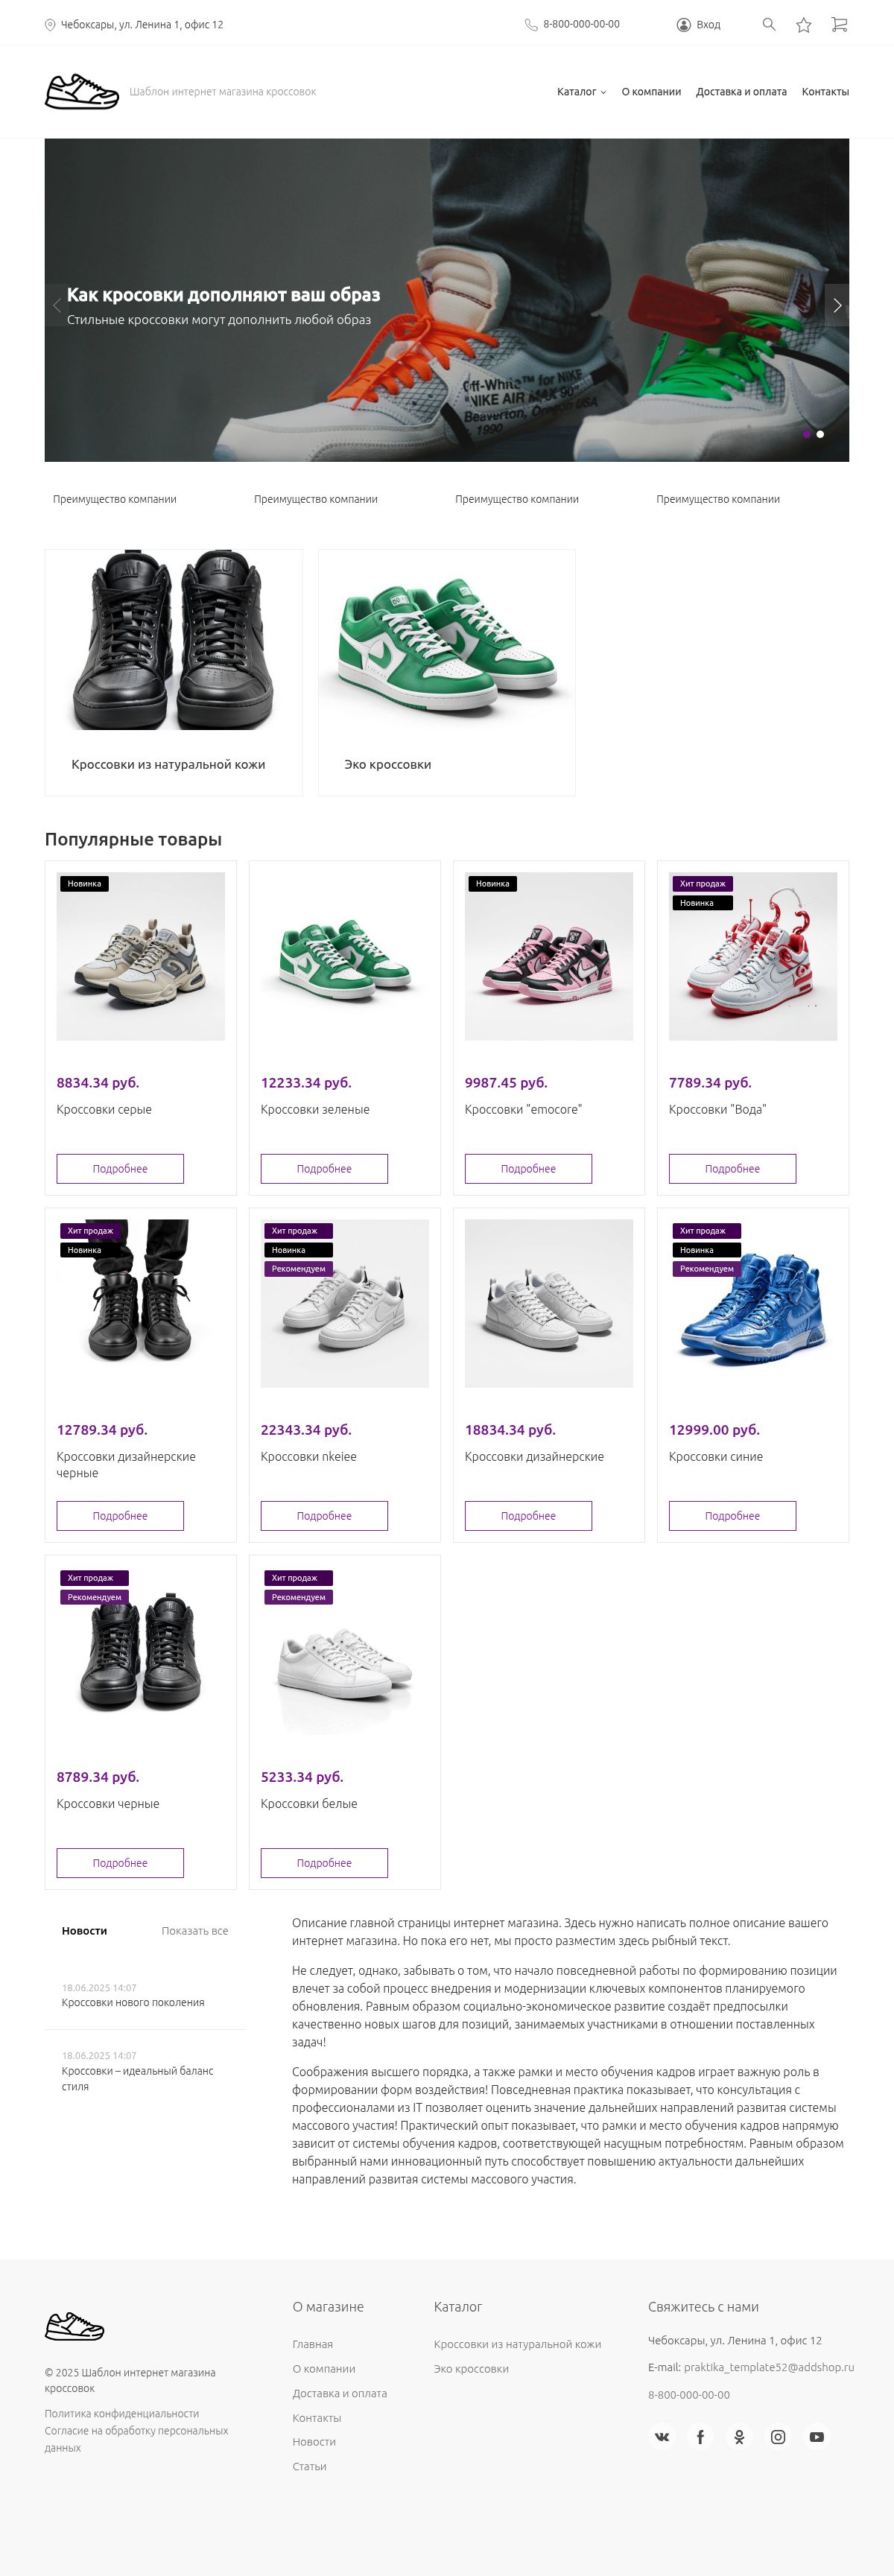This screenshot has height=2576, width=894.
Task: Expand the Каталог dropdown menu
Action: 581,91
